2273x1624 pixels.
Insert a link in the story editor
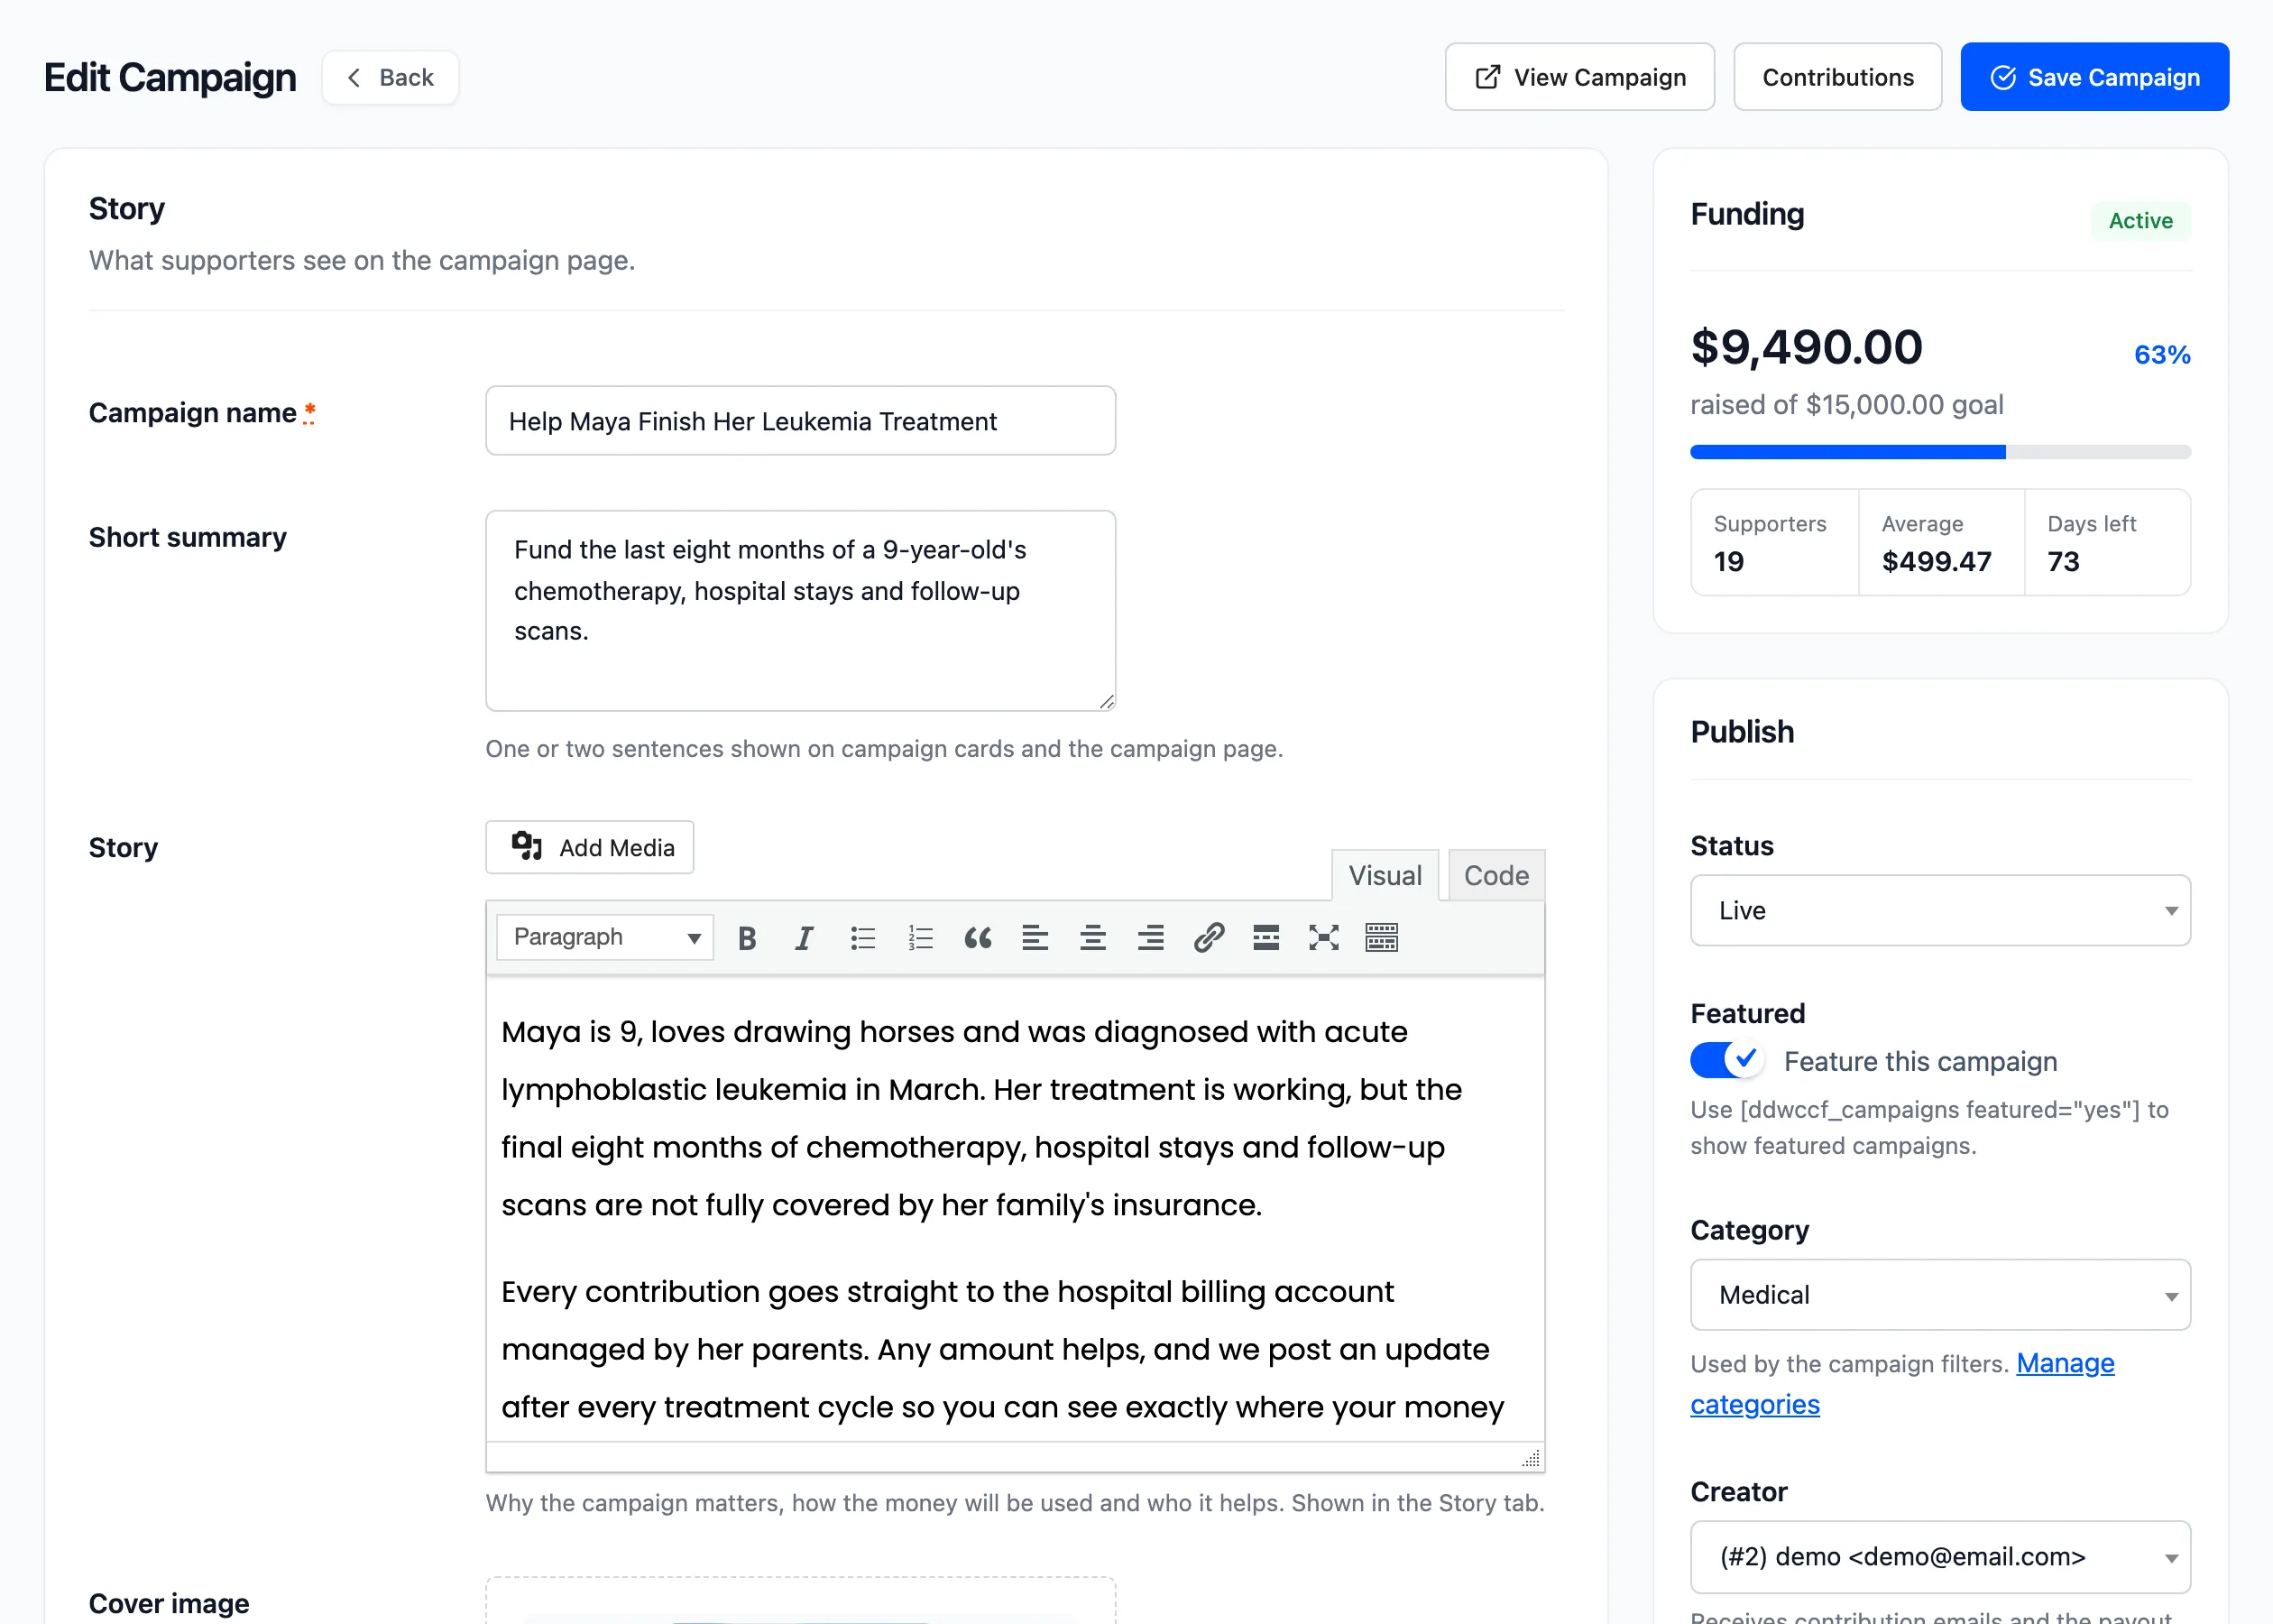[x=1209, y=938]
